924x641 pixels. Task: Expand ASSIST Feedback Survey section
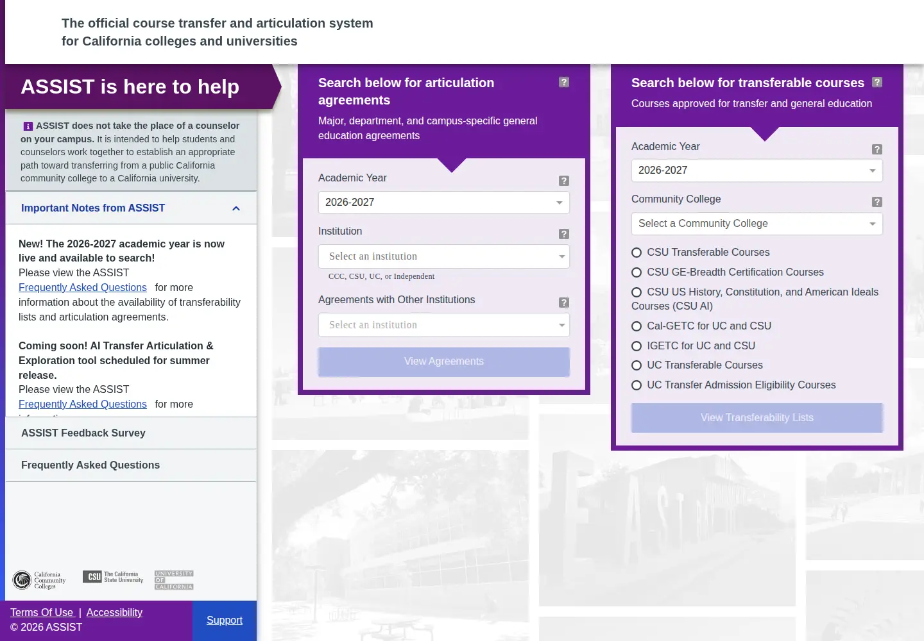pyautogui.click(x=131, y=433)
